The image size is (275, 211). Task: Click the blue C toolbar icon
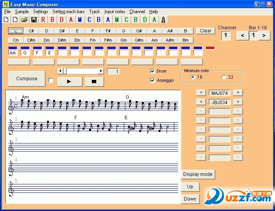(x=89, y=20)
